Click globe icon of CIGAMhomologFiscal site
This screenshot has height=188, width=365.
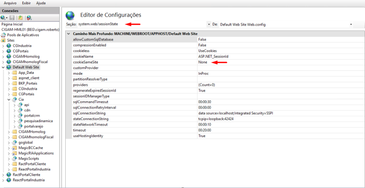point(9,62)
